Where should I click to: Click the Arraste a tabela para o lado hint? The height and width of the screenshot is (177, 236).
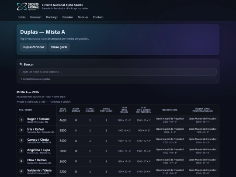point(44,102)
